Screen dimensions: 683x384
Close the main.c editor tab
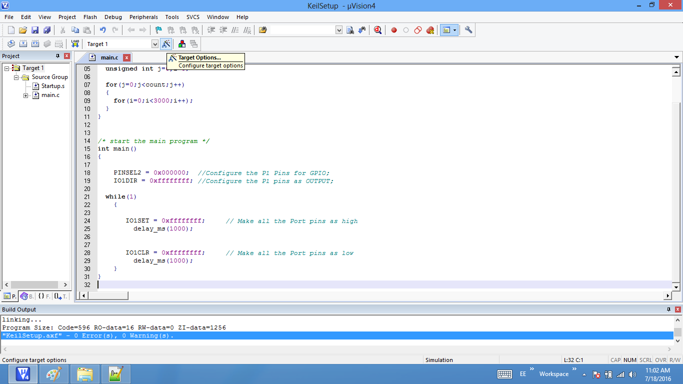(x=126, y=57)
